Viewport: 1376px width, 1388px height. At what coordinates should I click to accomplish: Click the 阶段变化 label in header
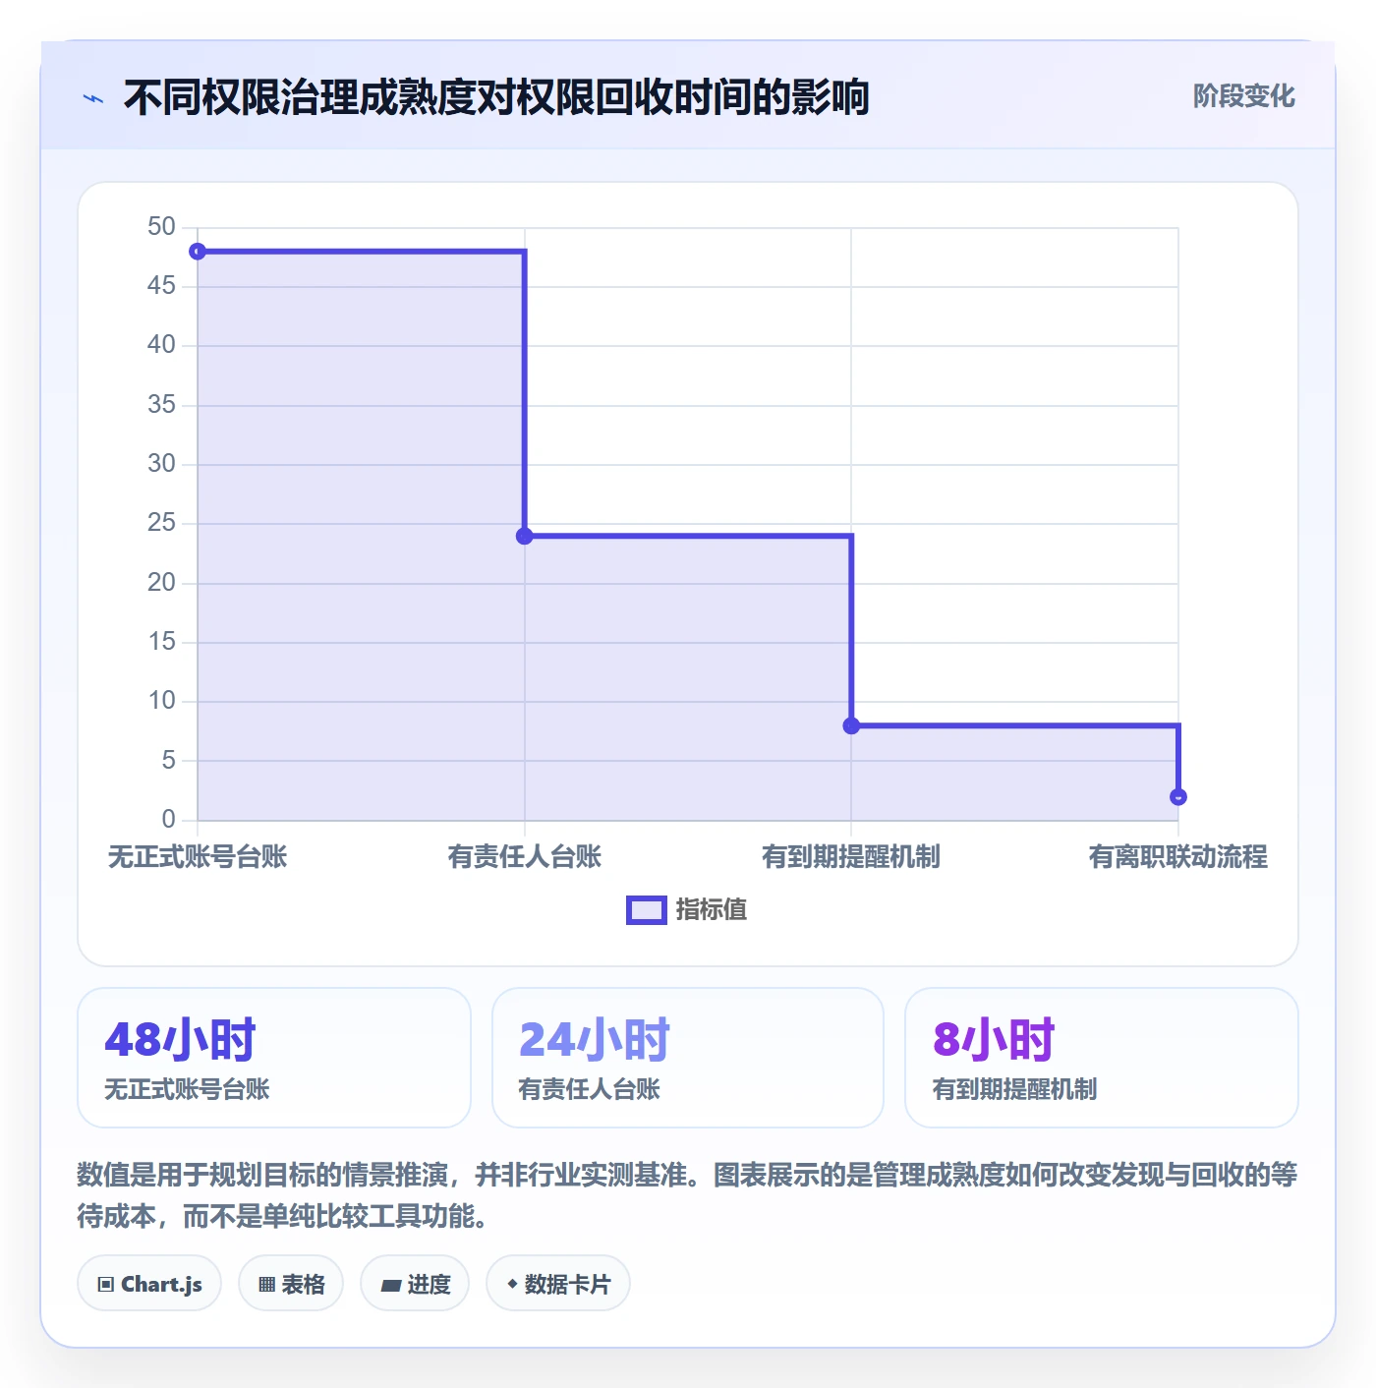pyautogui.click(x=1243, y=96)
